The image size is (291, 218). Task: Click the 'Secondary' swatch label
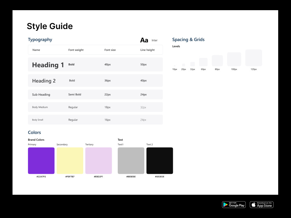62,144
